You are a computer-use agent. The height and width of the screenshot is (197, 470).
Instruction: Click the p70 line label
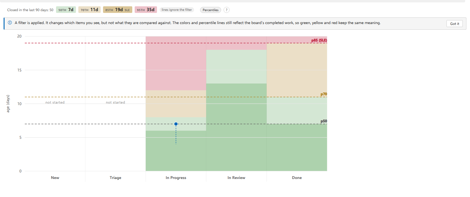pyautogui.click(x=324, y=94)
